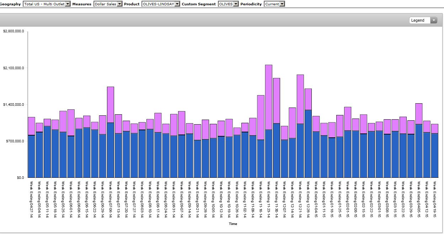
Task: Click the pink segment of the 07-06-14 bar
Action: [111, 104]
